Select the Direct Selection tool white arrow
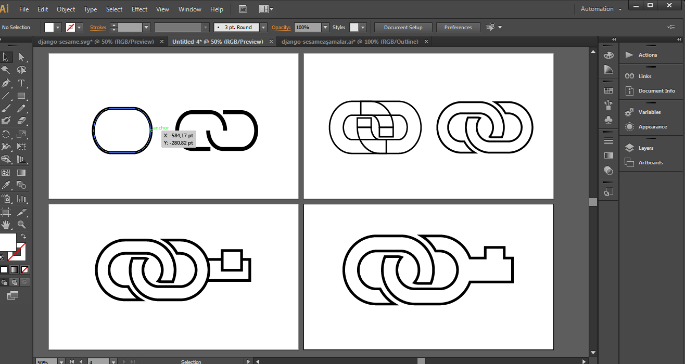This screenshot has width=685, height=364. tap(21, 57)
